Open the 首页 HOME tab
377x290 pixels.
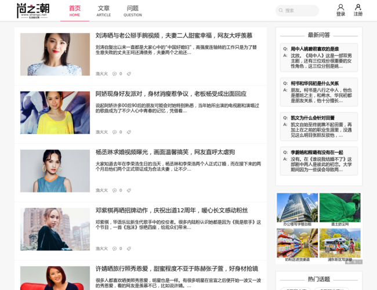(x=75, y=11)
